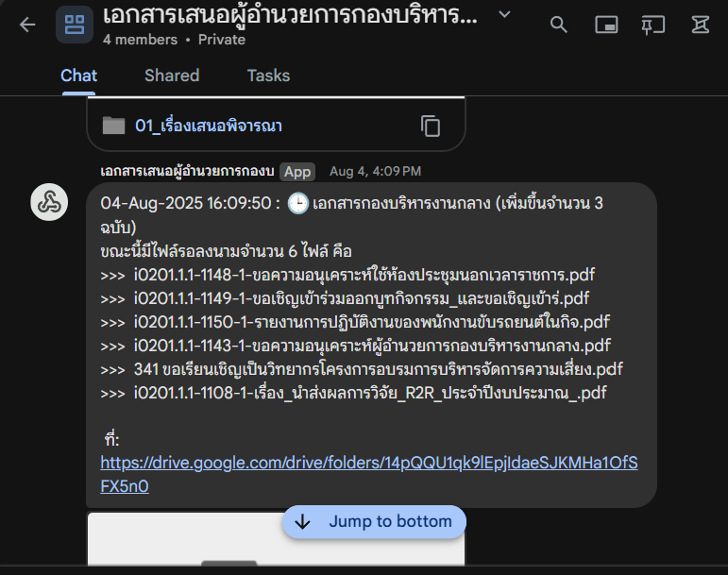
Task: Open the drive.google.com folders link
Action: click(368, 474)
